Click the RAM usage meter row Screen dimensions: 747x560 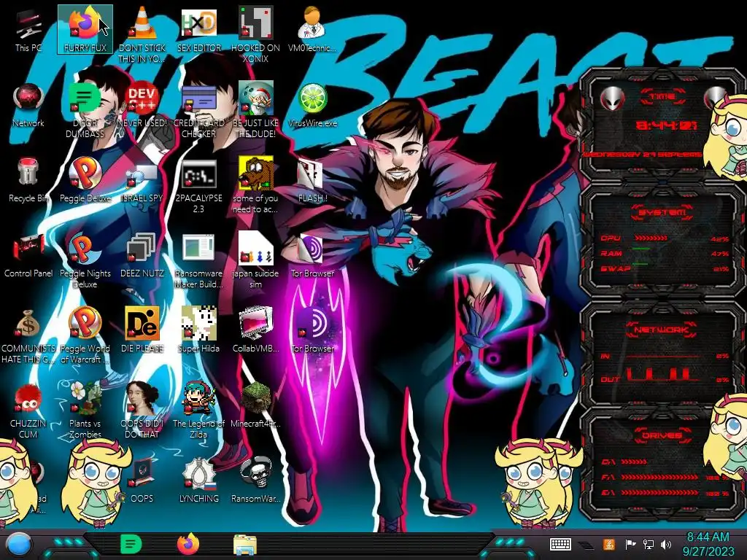click(x=665, y=253)
